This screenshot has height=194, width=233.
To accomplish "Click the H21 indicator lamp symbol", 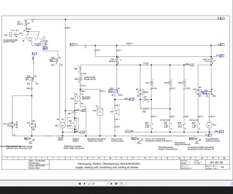I will [x=151, y=83].
